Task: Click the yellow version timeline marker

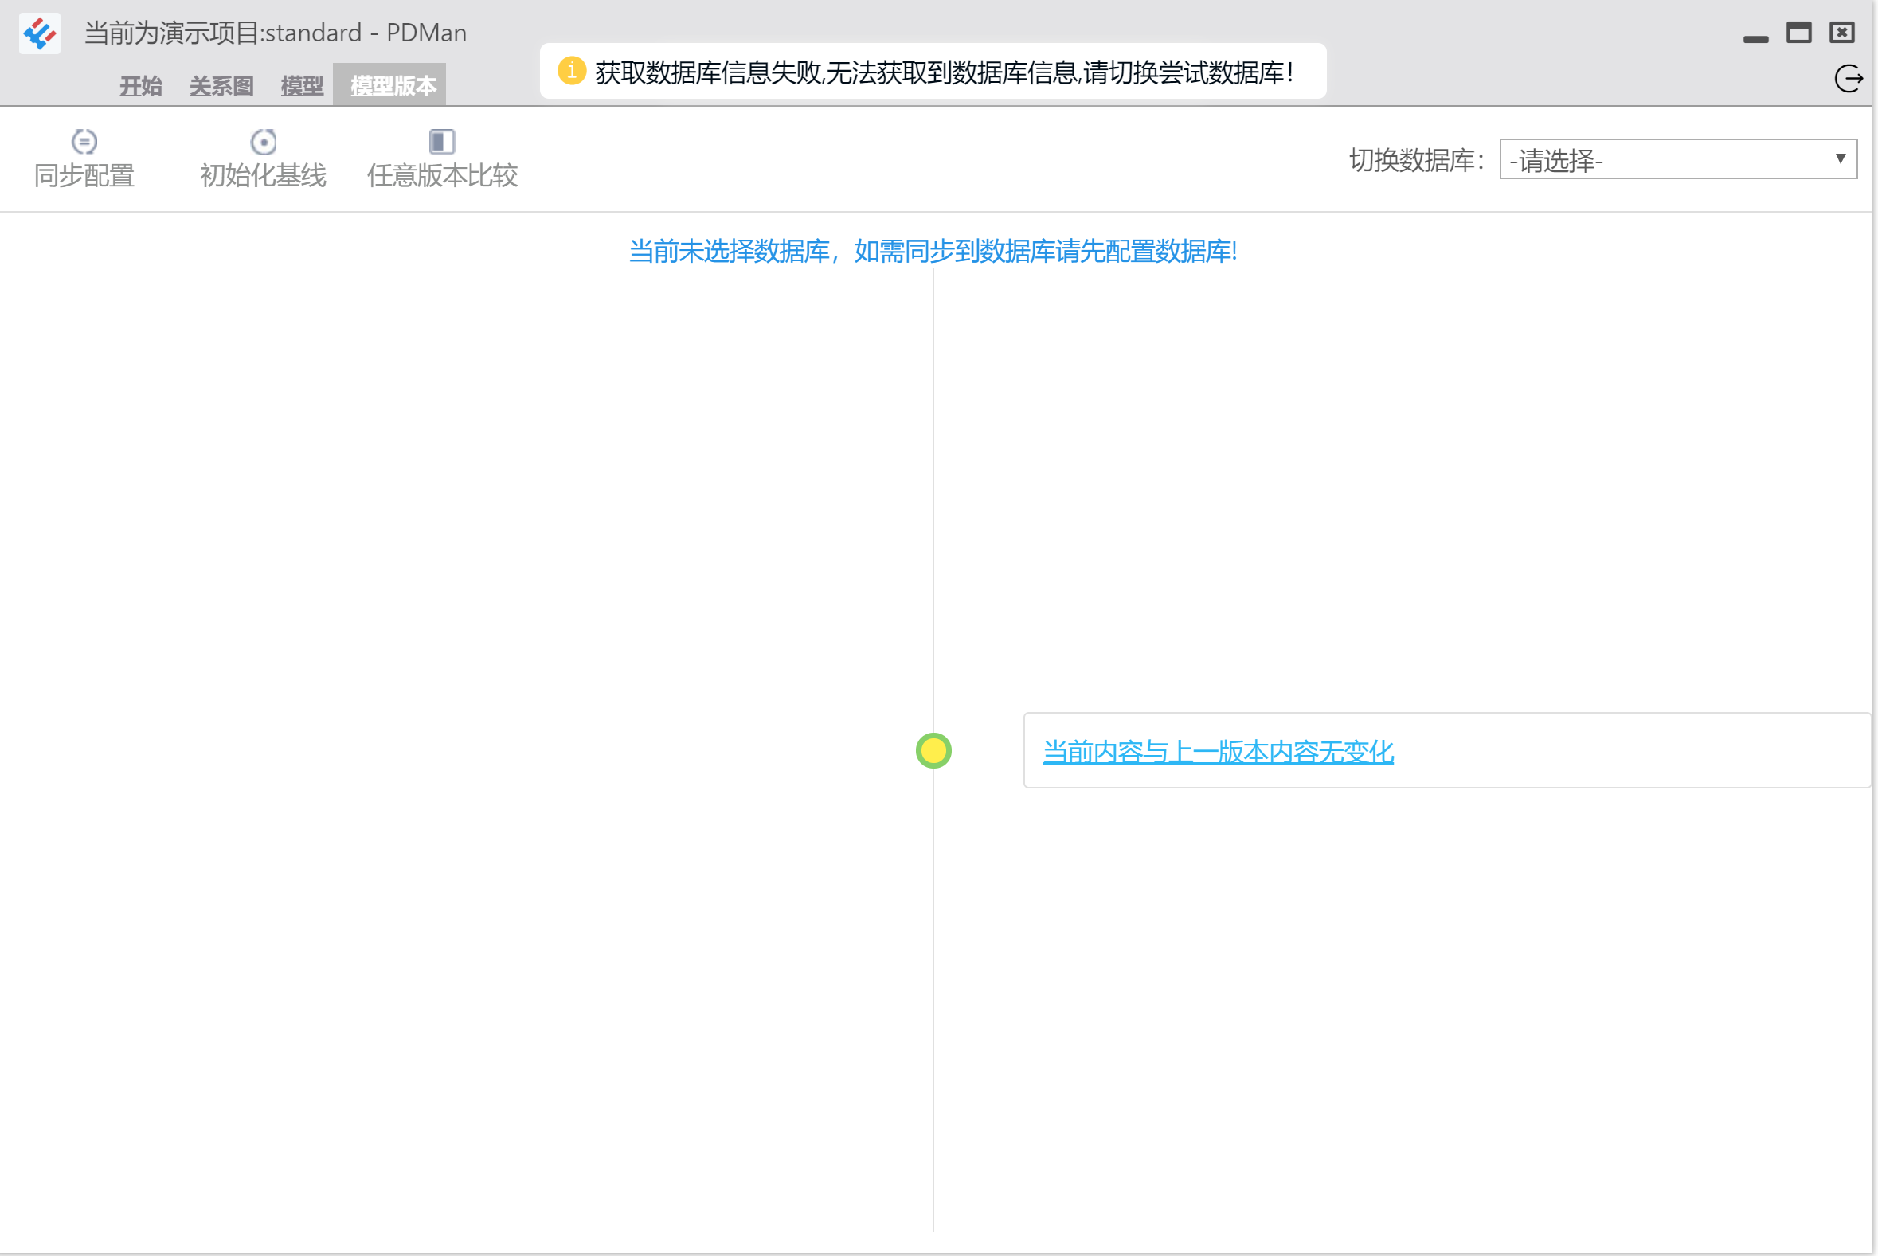Action: click(x=933, y=750)
